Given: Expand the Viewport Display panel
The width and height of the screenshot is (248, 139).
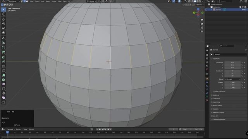Looking at the screenshot, I should pos(218,112).
